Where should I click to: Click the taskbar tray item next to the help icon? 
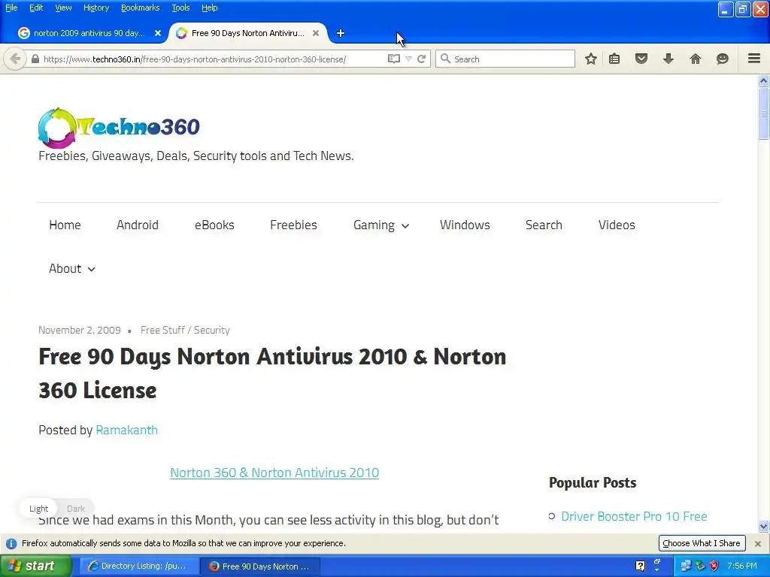coord(656,565)
